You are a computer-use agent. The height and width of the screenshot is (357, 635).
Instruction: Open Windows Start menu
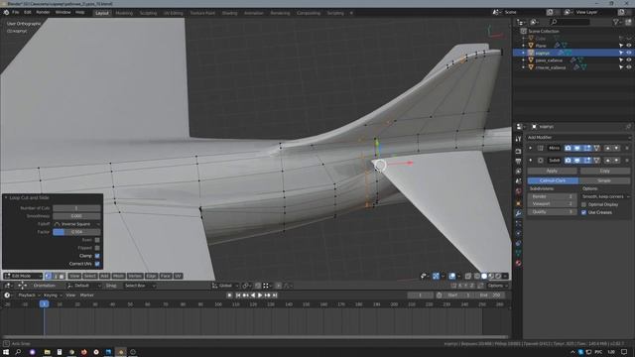tap(6, 352)
